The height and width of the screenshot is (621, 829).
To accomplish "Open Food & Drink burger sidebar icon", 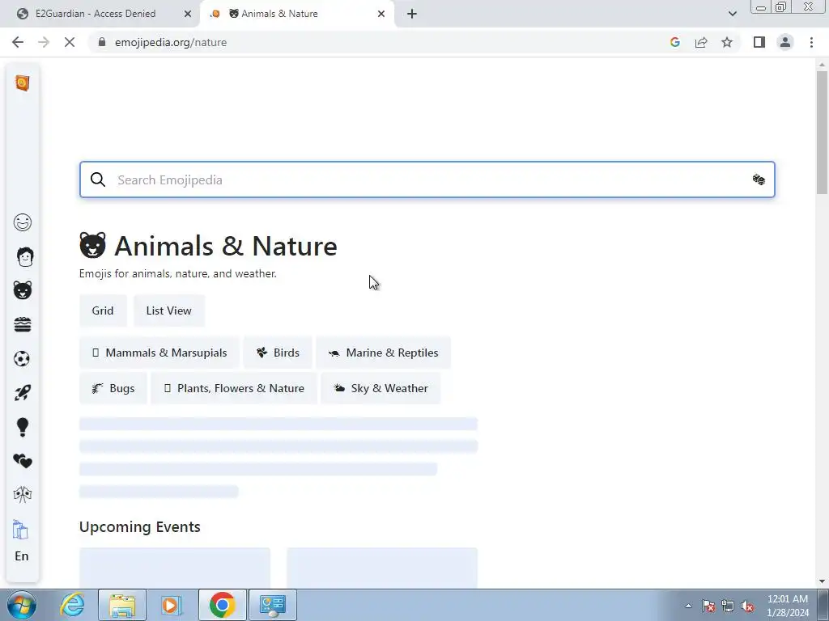I will pos(22,324).
